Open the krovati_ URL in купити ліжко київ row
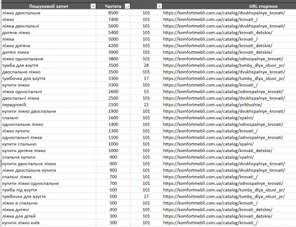This screenshot has height=227, width=296. (x=210, y=223)
